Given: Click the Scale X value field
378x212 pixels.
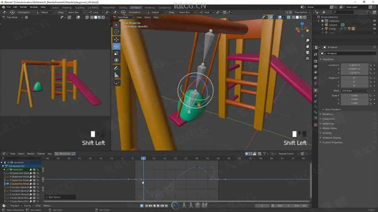Looking at the screenshot, I should coord(354,95).
